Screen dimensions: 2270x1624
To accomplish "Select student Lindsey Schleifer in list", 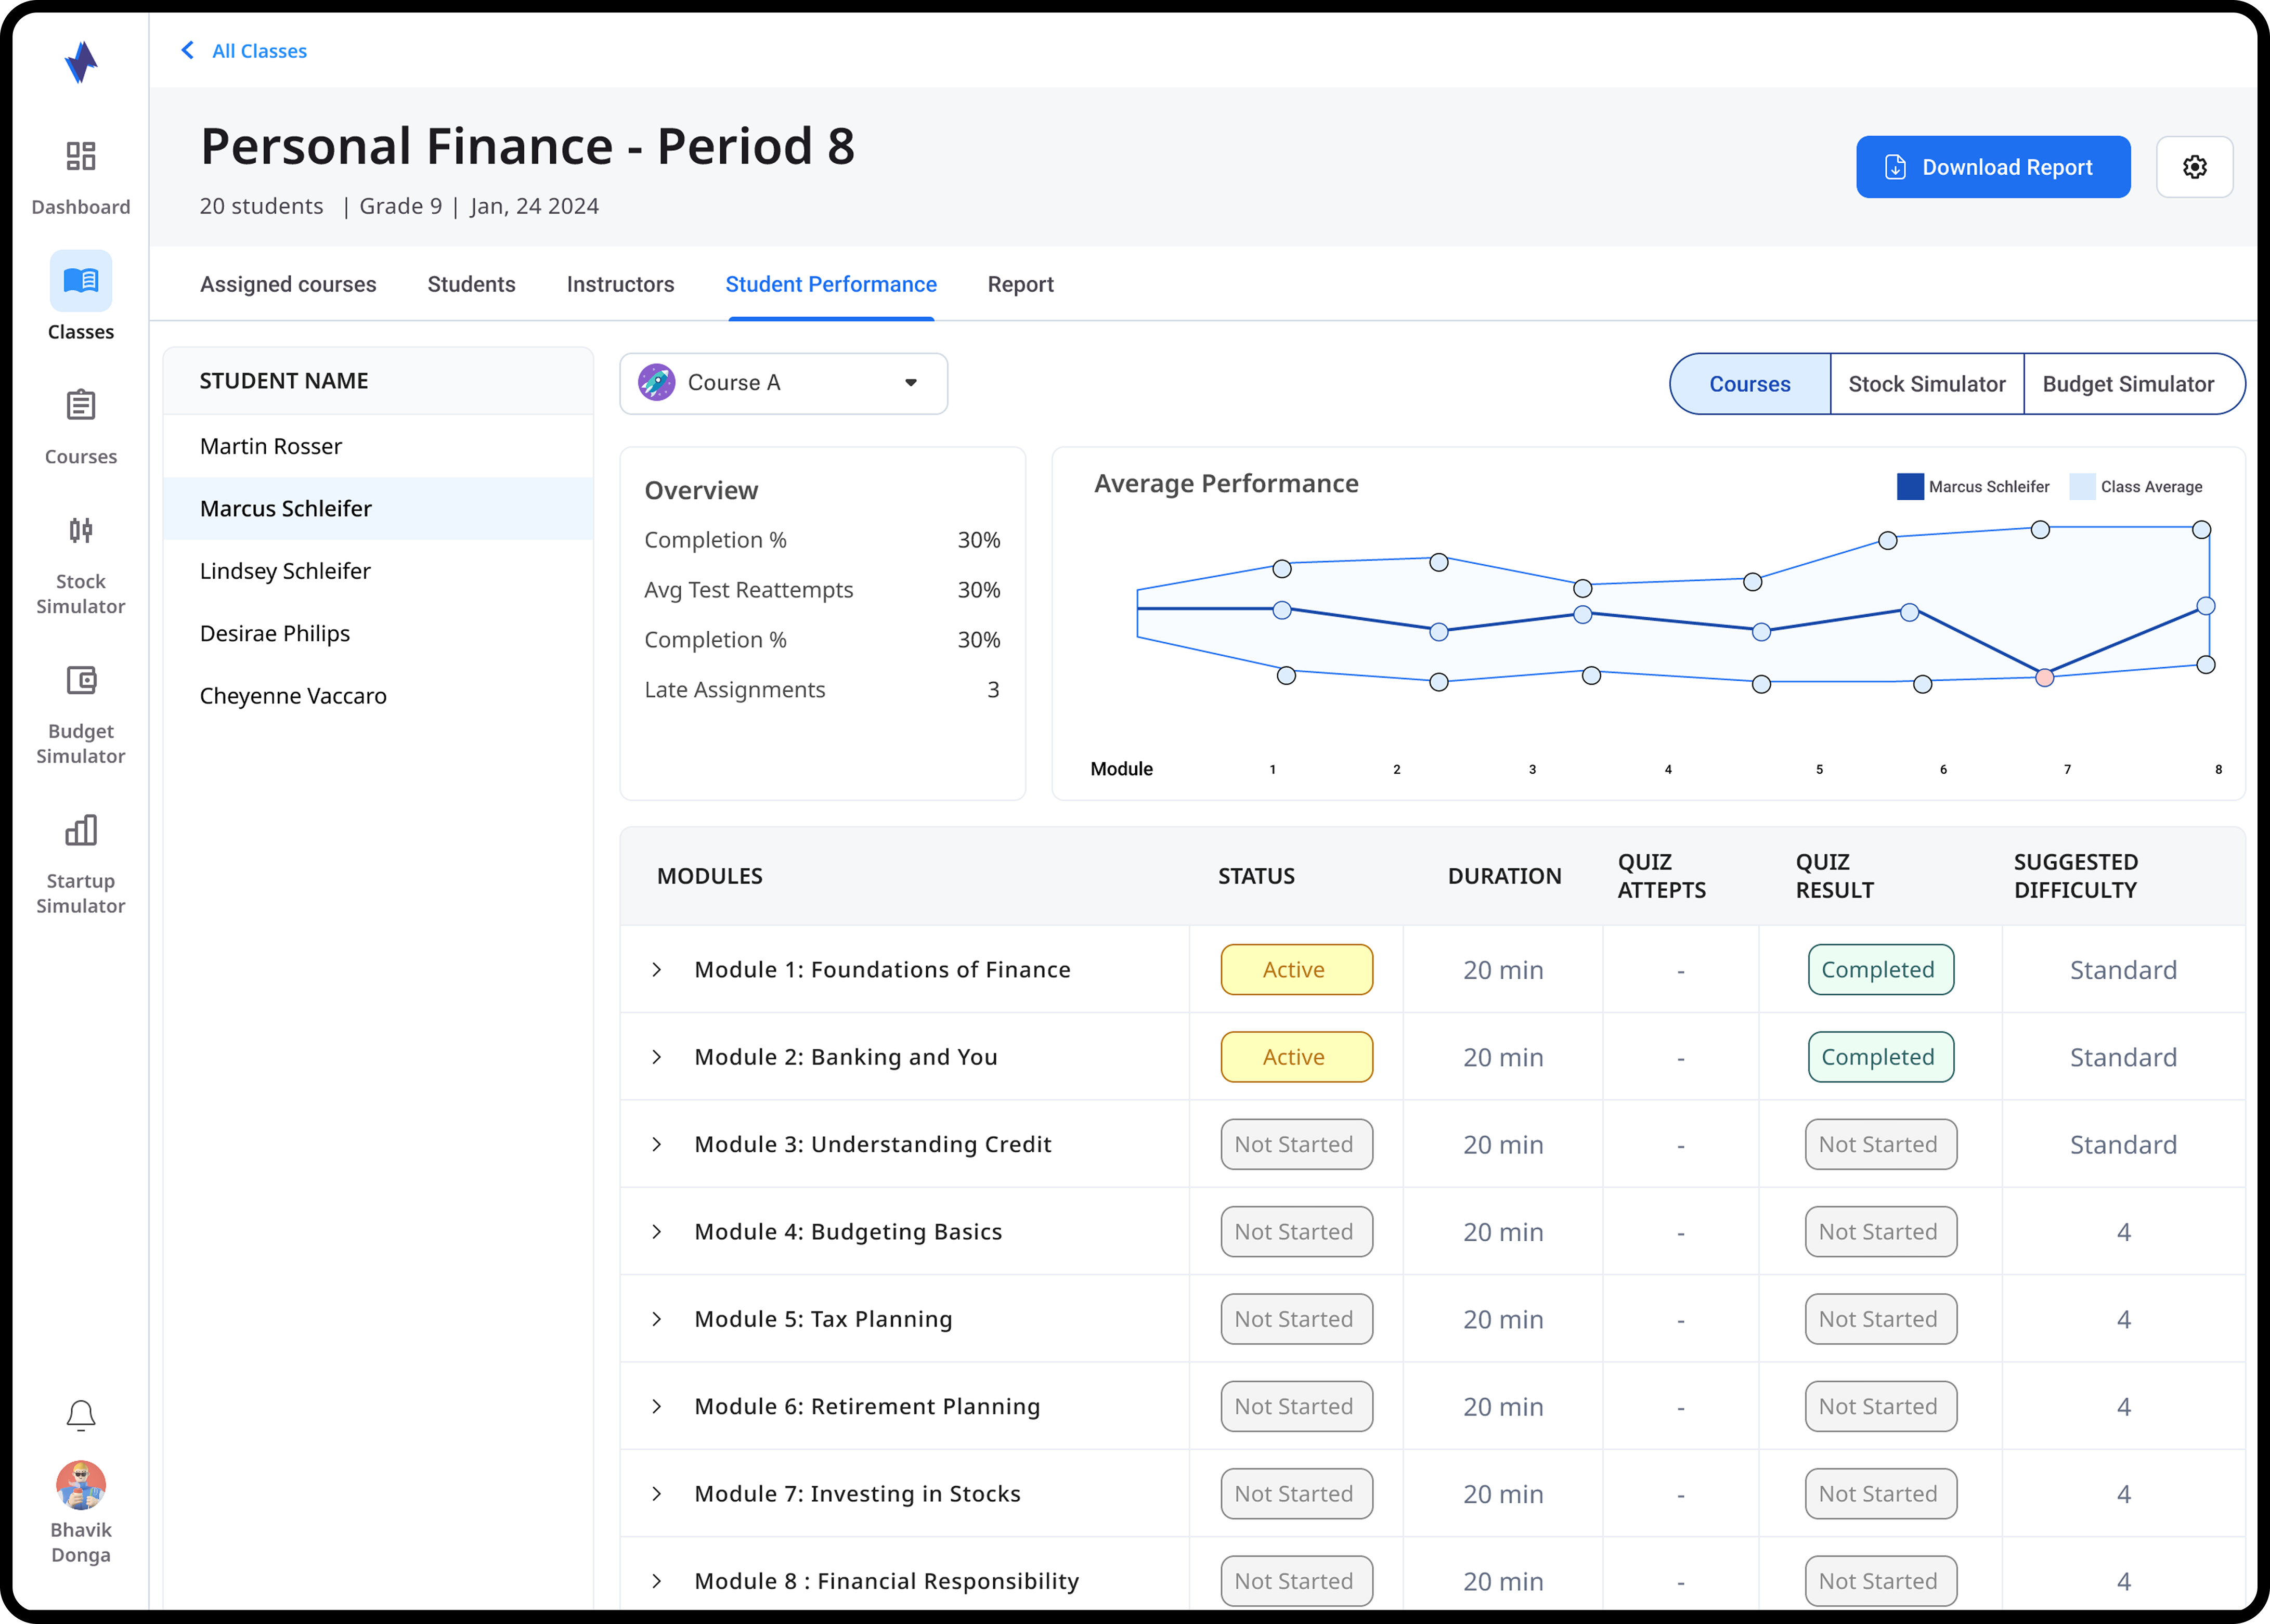I will click(285, 571).
